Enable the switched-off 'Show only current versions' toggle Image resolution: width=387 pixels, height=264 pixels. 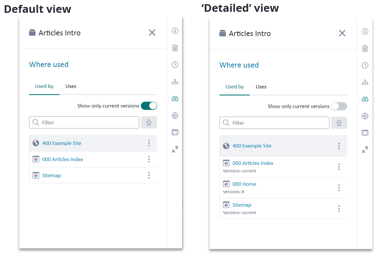point(339,107)
